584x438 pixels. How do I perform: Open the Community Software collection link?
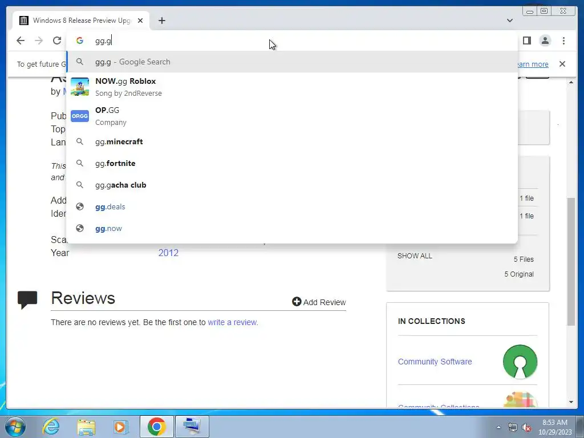click(x=435, y=362)
